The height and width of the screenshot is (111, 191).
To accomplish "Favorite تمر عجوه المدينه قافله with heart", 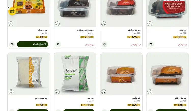I will coord(58,44).
